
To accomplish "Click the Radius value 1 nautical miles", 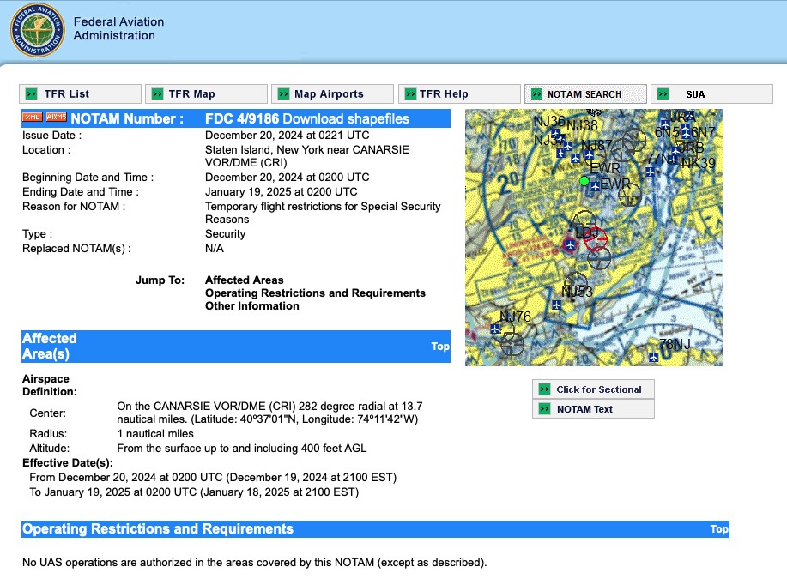I will click(155, 433).
